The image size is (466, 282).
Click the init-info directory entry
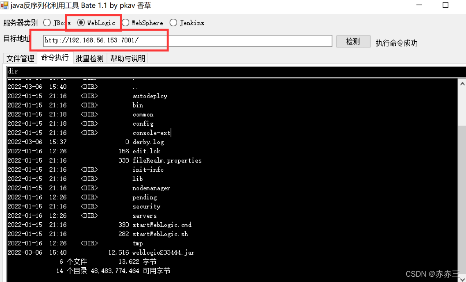click(148, 170)
